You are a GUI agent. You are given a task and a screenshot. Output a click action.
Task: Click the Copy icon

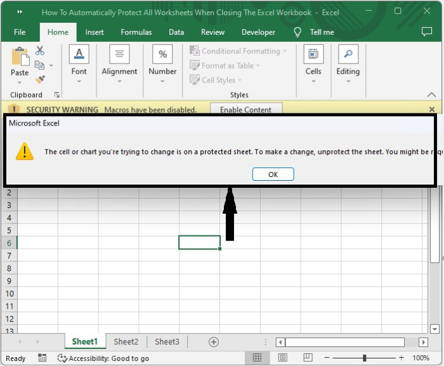tap(39, 65)
